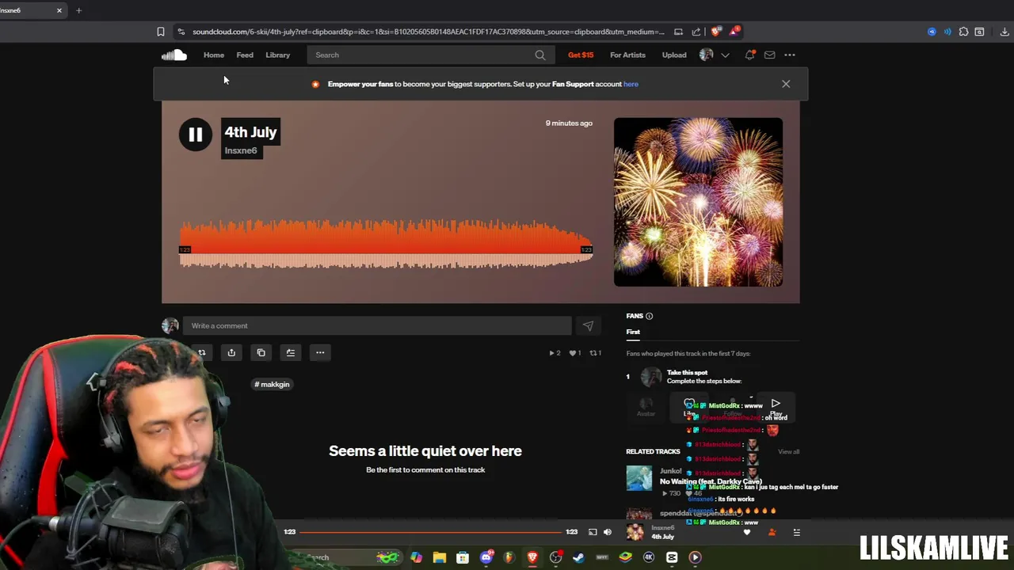Open a new browser tab
The width and height of the screenshot is (1014, 570).
tap(78, 10)
